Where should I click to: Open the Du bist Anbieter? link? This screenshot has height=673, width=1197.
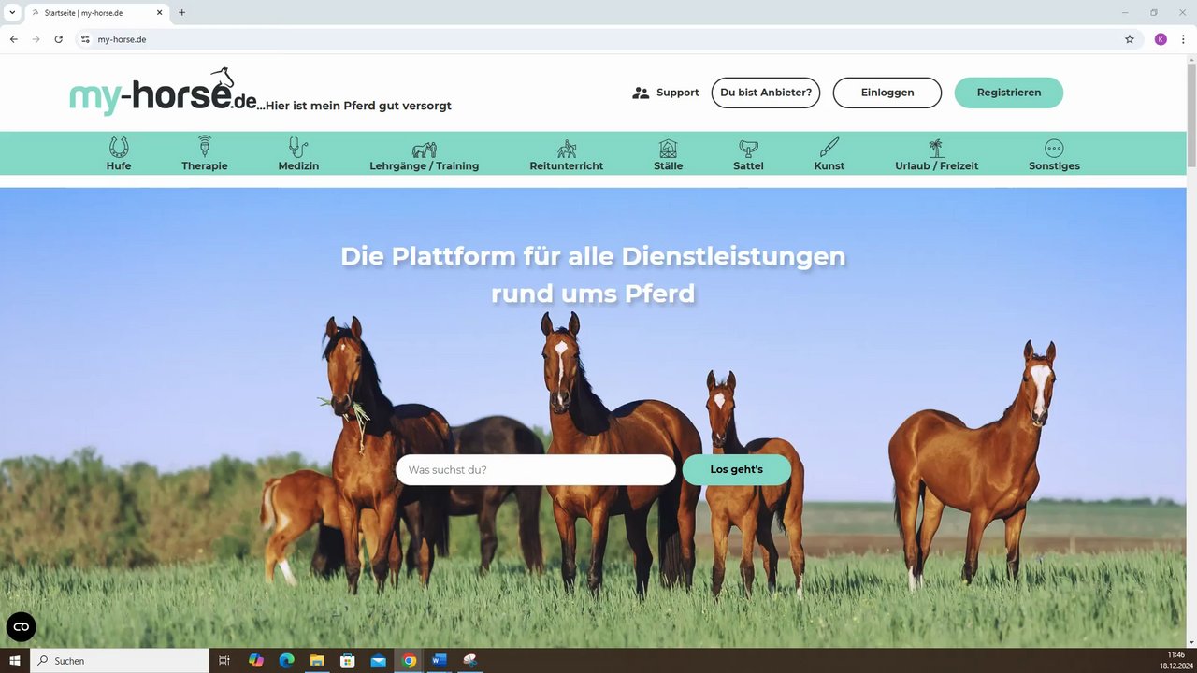coord(766,93)
